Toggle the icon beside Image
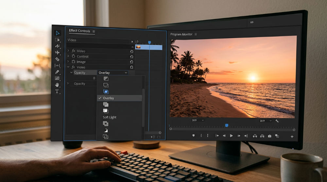The height and width of the screenshot is (182, 327). 73,62
